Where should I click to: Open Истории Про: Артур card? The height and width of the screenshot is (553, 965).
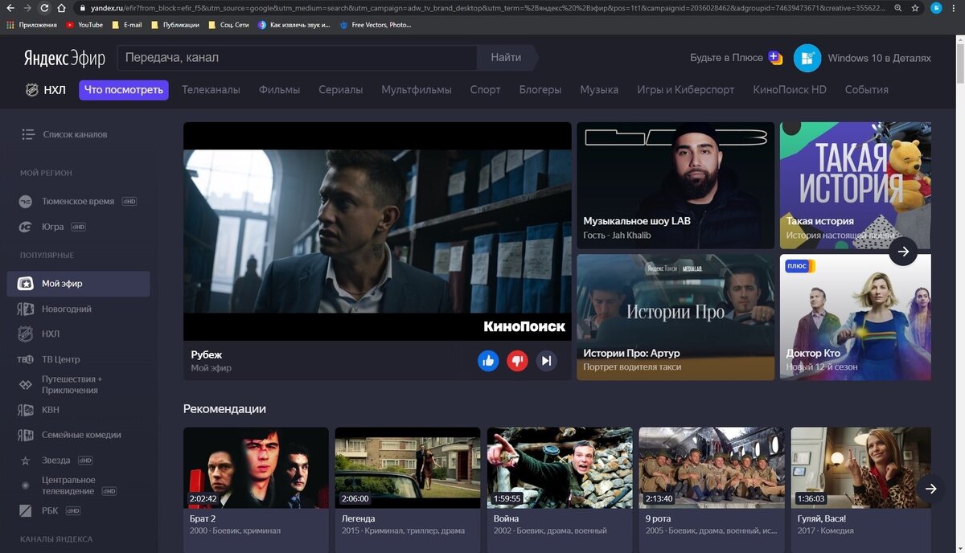[x=675, y=317]
